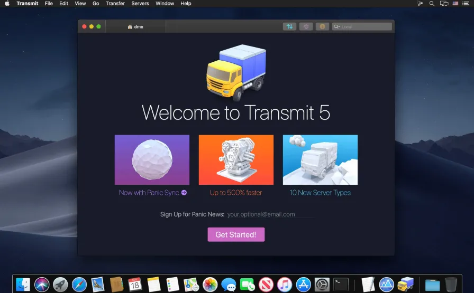Click the Up to 500% faster caption
Image resolution: width=474 pixels, height=293 pixels.
236,193
